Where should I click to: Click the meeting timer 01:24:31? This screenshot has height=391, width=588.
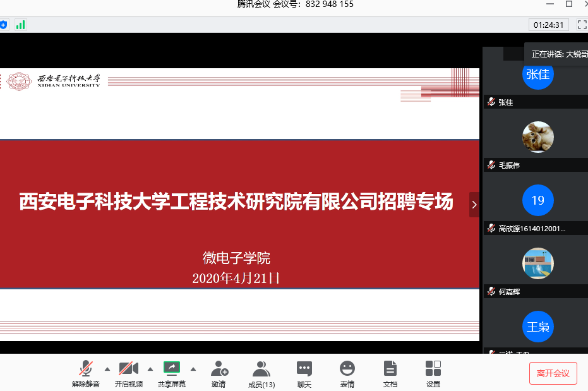(x=549, y=25)
